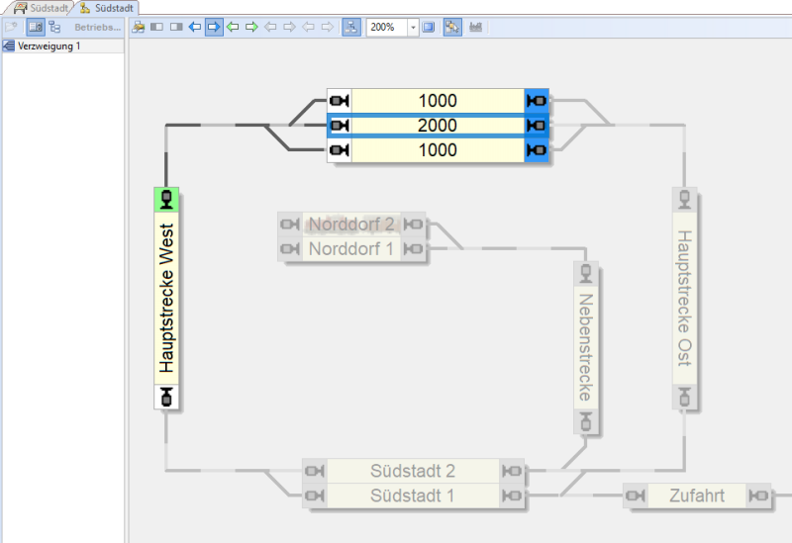Click the green left arrow toolbar icon
The image size is (792, 543).
(233, 27)
